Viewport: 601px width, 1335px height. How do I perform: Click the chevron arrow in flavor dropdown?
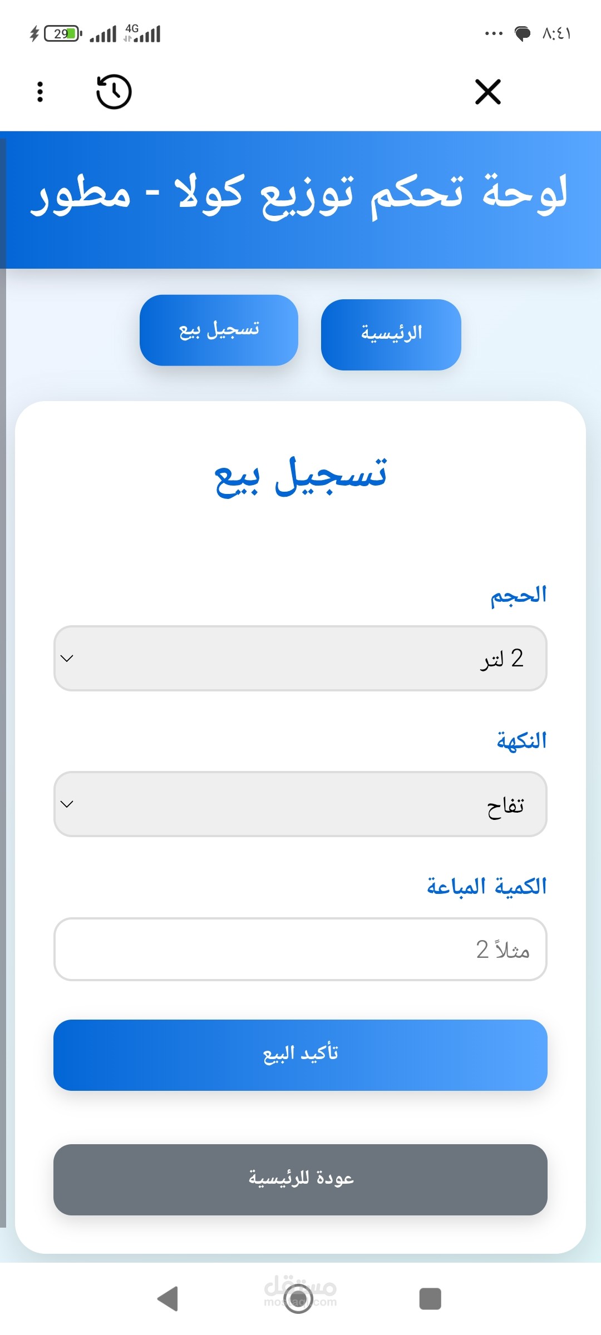pos(67,804)
